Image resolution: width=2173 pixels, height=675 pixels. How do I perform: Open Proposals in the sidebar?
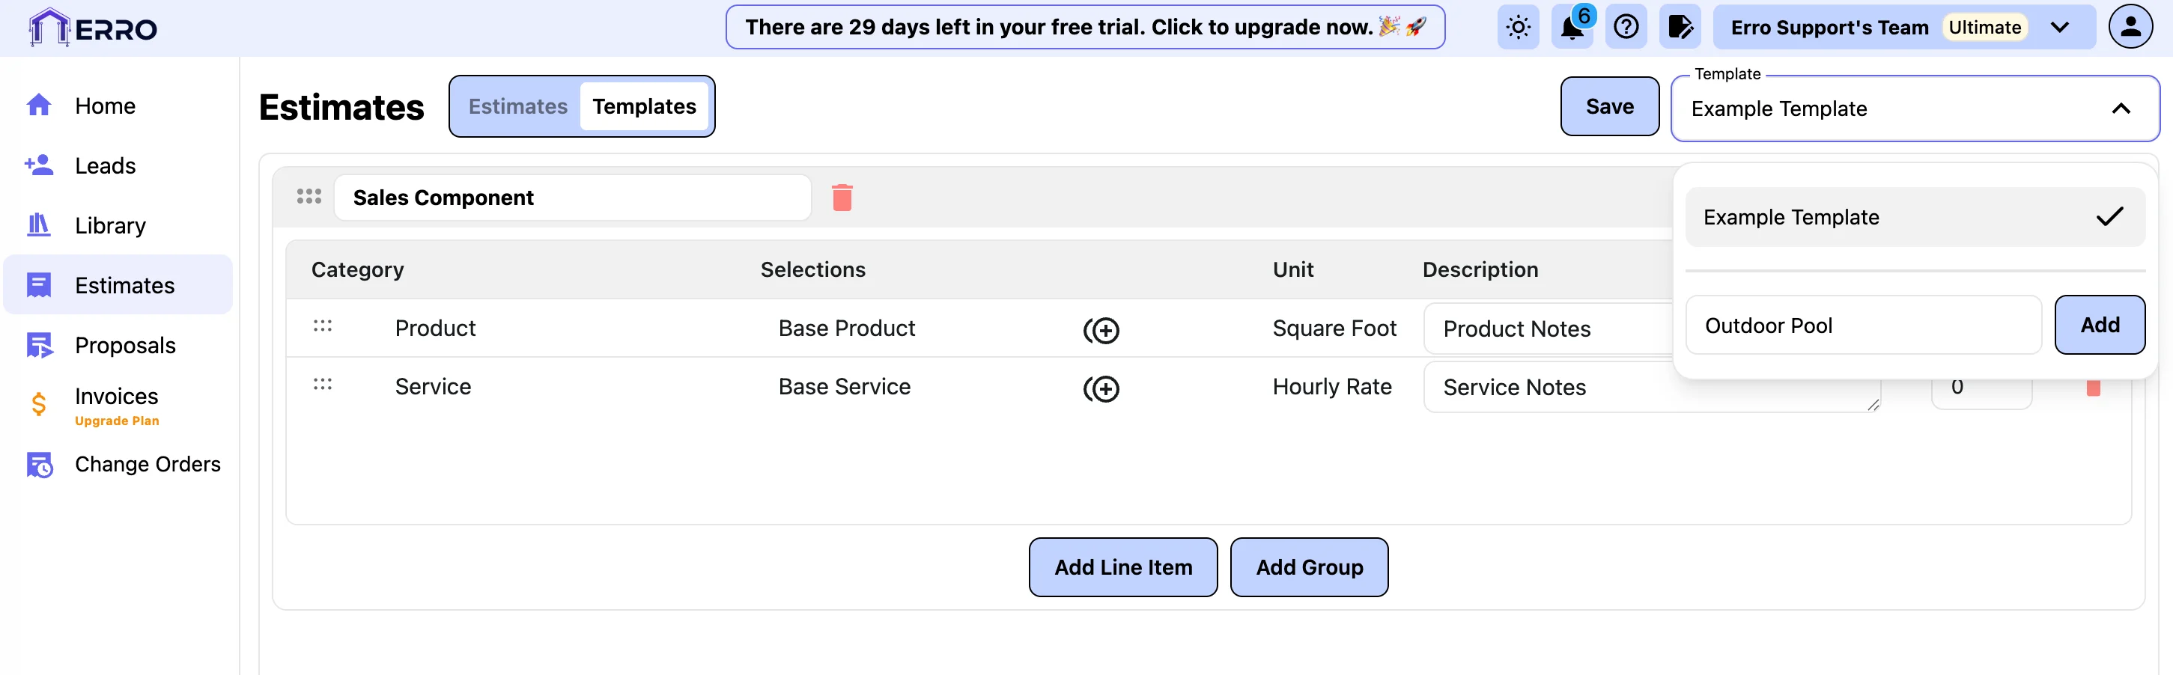coord(125,346)
